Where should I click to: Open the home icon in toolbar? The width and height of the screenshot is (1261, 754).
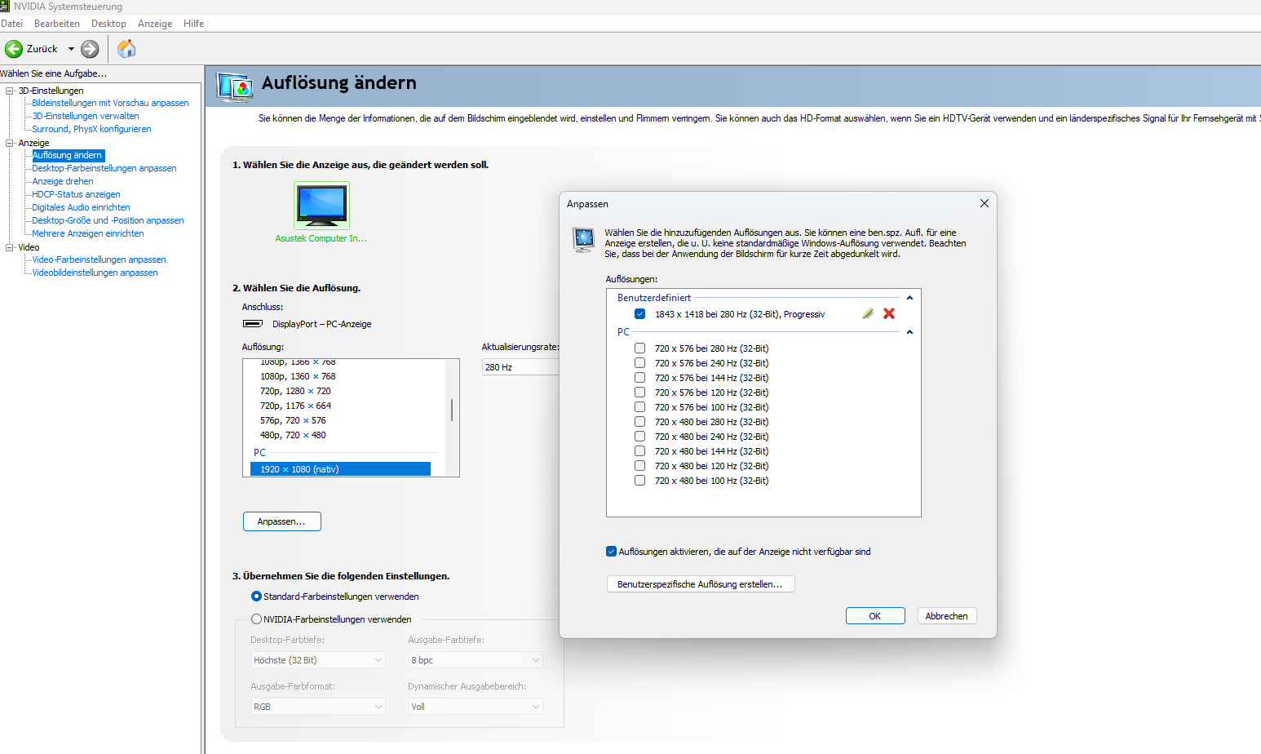click(126, 49)
